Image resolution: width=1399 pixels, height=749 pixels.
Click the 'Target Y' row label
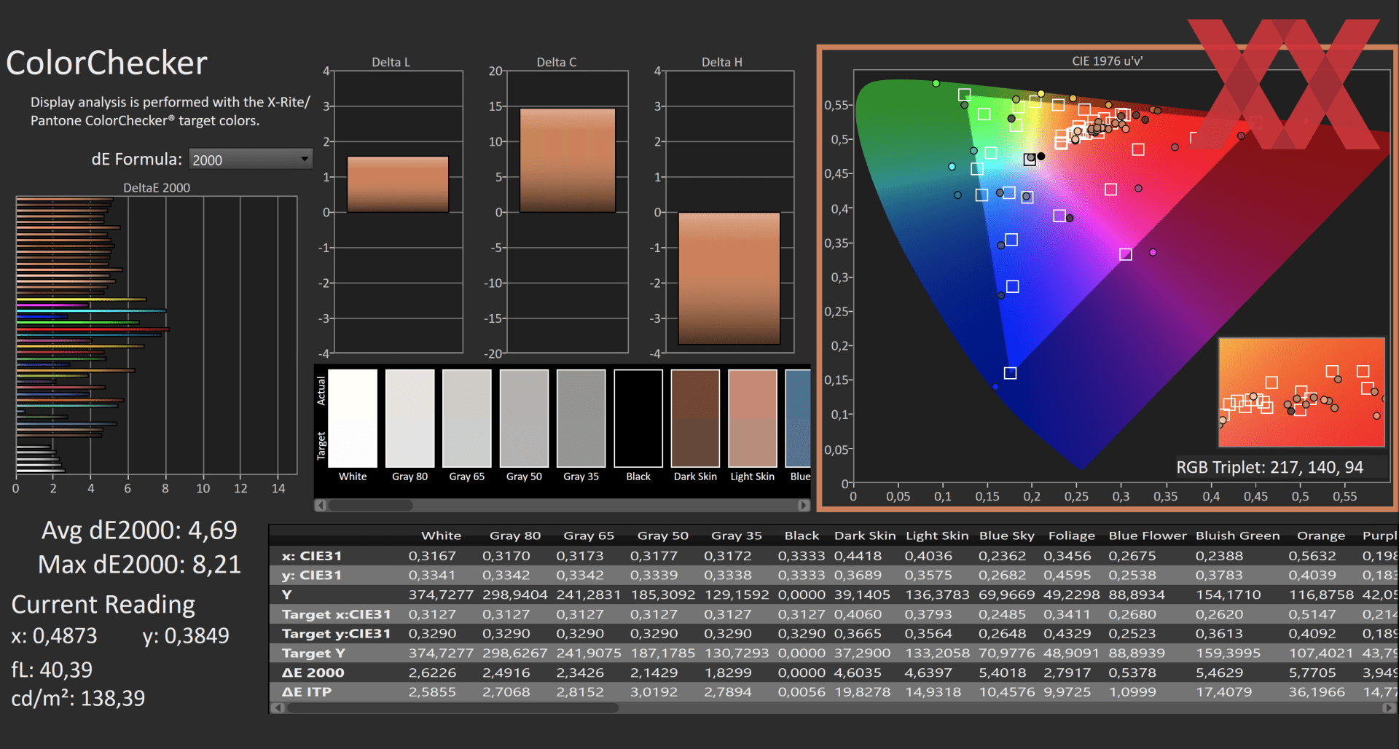coord(313,654)
